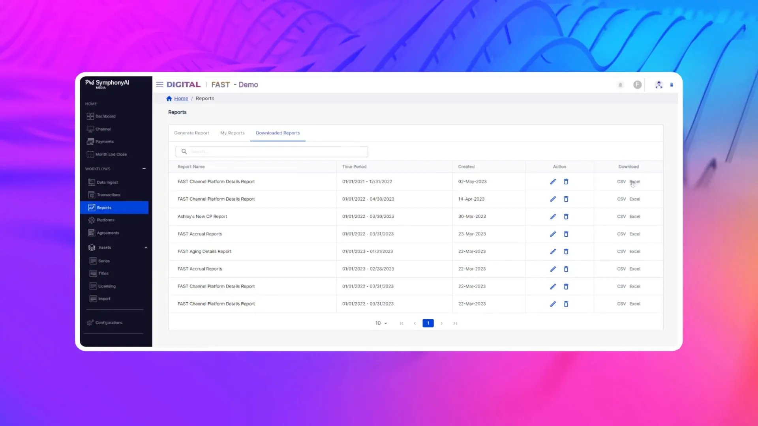Open Agreements in the sidebar
This screenshot has height=426, width=758.
[103, 233]
